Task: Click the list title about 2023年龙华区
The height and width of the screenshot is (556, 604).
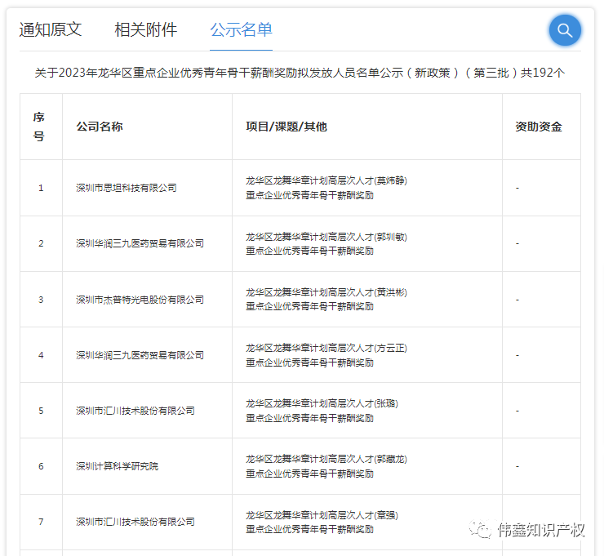Action: tap(300, 73)
